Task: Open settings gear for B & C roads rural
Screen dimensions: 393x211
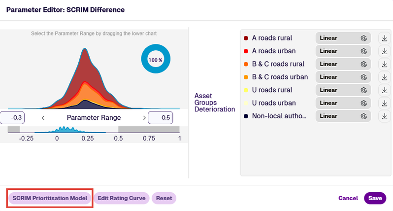Action: point(363,64)
